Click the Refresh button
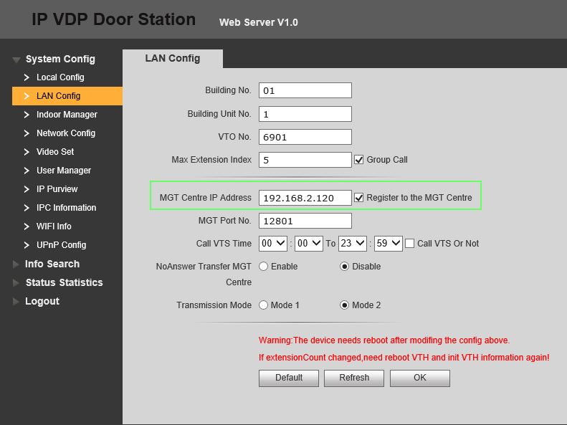 pyautogui.click(x=354, y=378)
